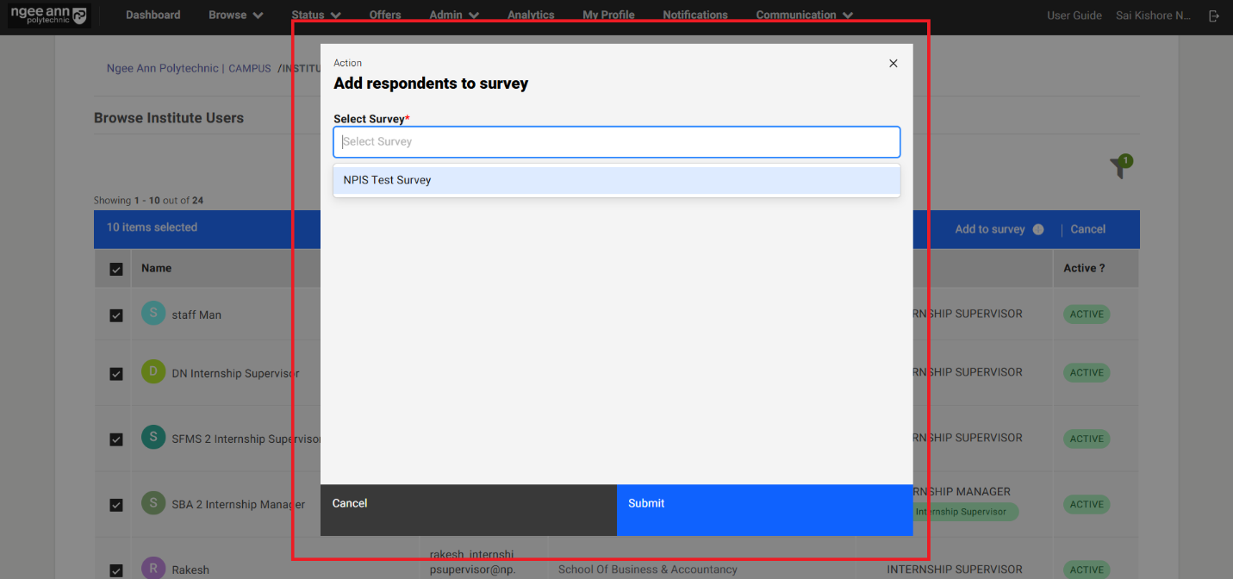The width and height of the screenshot is (1233, 579).
Task: Click the Rakesh avatar icon
Action: click(153, 569)
